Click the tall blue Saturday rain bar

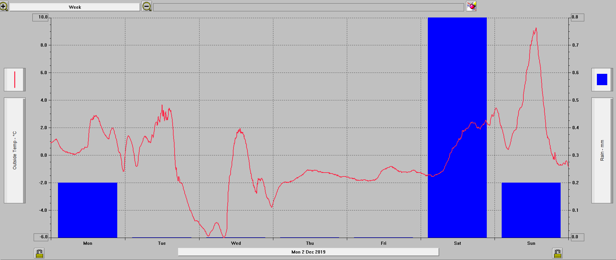coord(457,97)
